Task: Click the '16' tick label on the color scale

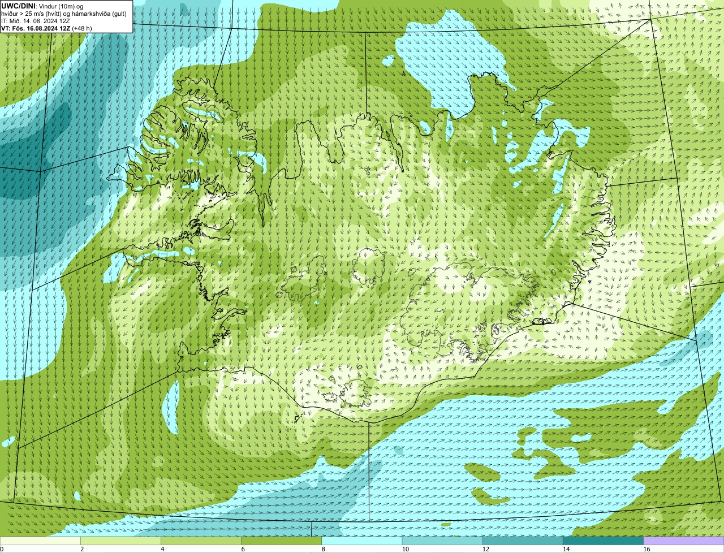Action: (647, 549)
